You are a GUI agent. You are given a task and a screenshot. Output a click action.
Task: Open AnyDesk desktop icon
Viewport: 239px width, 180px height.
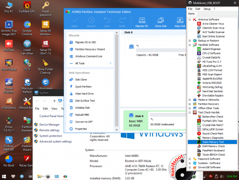9,46
